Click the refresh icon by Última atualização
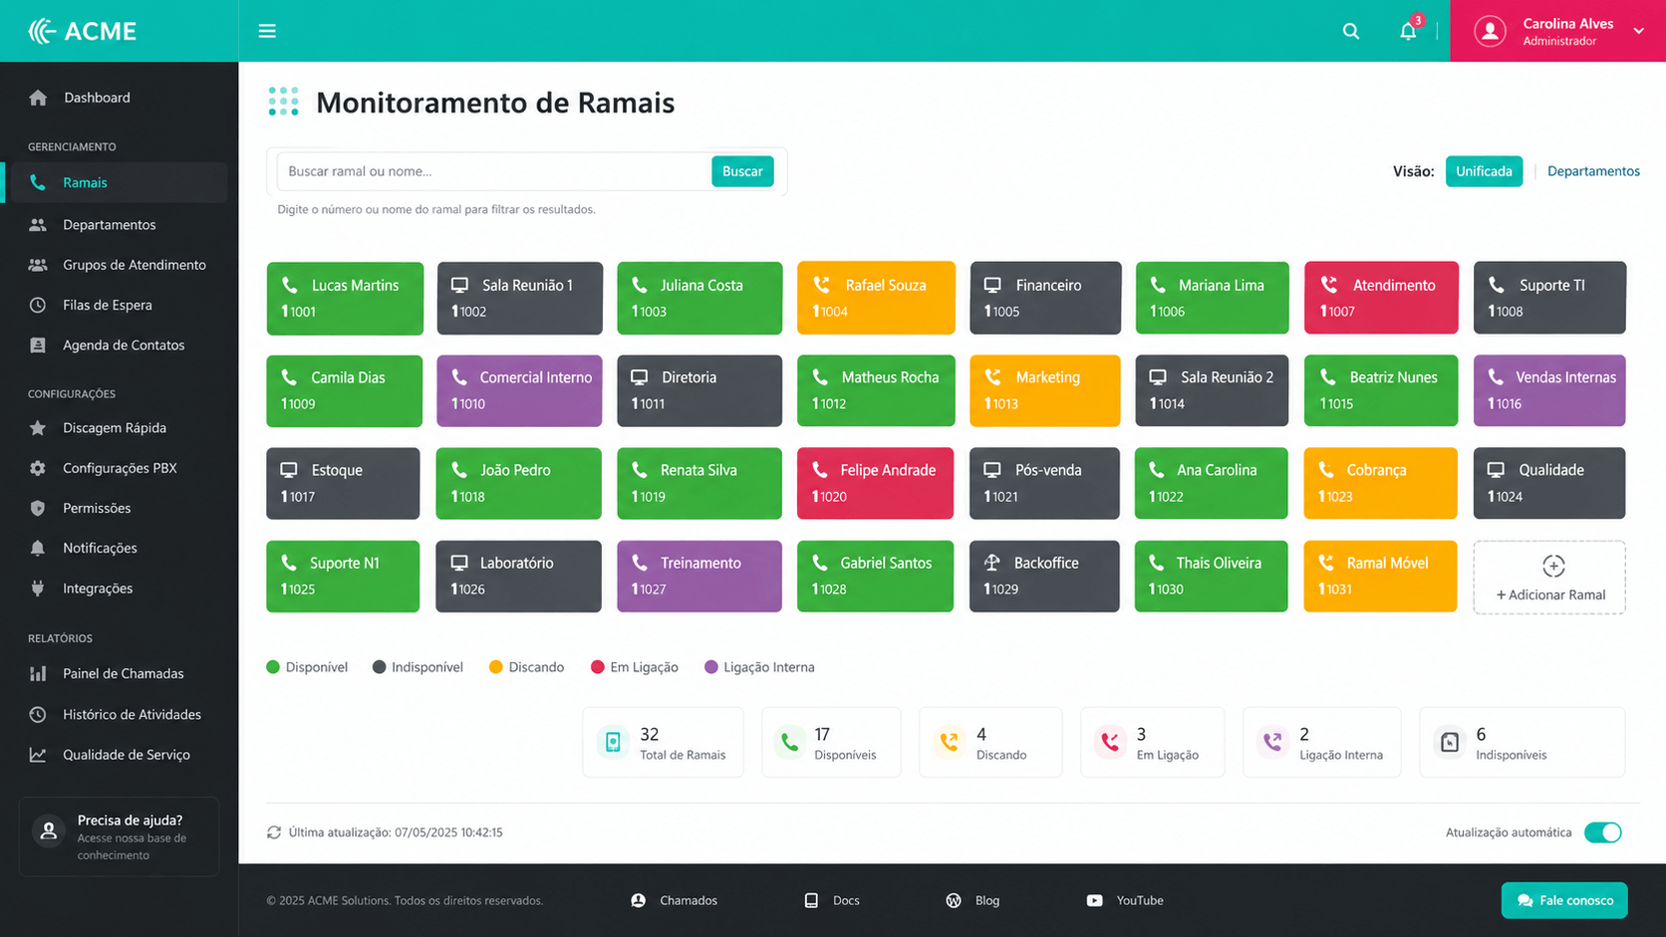The height and width of the screenshot is (937, 1666). (274, 832)
